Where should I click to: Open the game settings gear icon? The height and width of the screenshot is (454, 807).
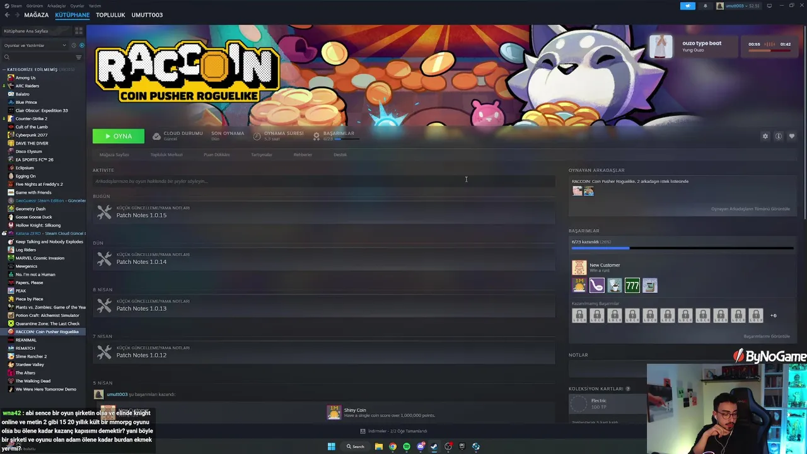[765, 136]
